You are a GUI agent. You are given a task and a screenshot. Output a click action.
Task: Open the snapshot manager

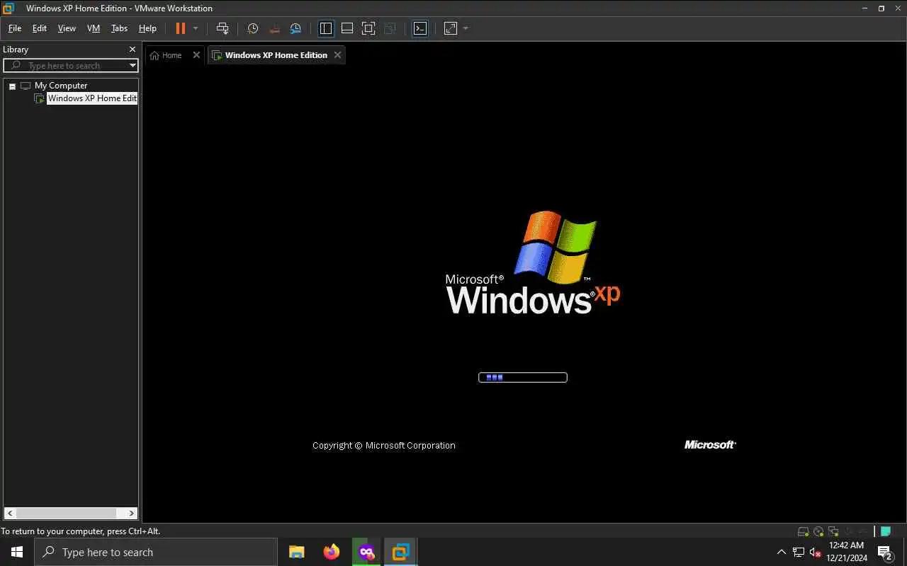pyautogui.click(x=295, y=28)
